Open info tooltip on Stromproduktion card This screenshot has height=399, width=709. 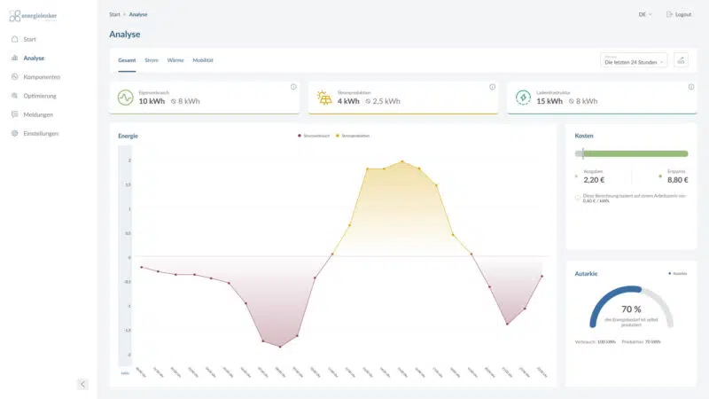(x=492, y=87)
